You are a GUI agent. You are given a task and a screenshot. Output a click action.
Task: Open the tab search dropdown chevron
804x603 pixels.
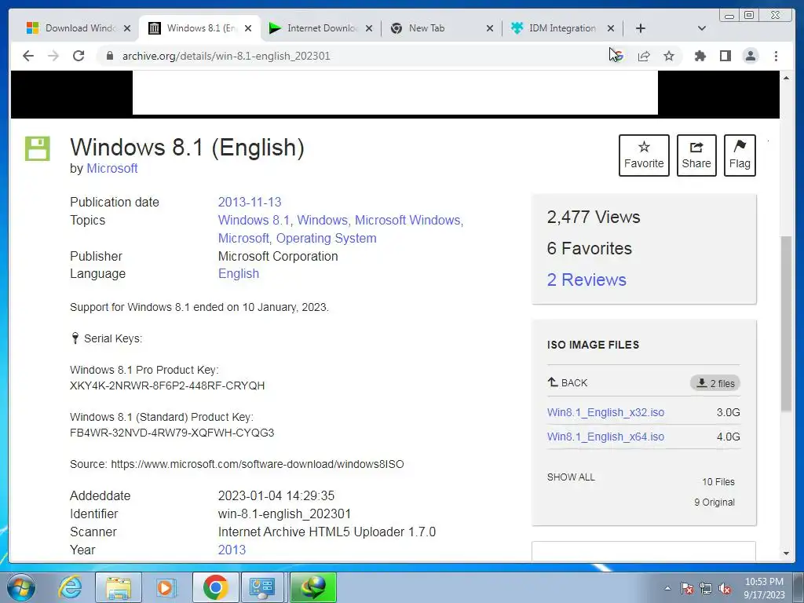click(702, 28)
